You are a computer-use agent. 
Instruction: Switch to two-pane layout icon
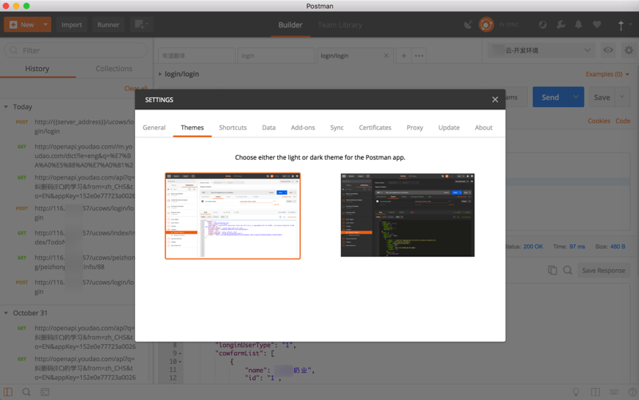pos(595,392)
